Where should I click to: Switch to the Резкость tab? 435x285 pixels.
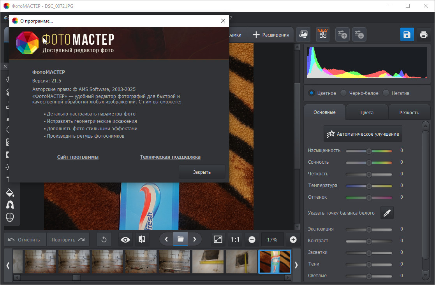(x=409, y=112)
